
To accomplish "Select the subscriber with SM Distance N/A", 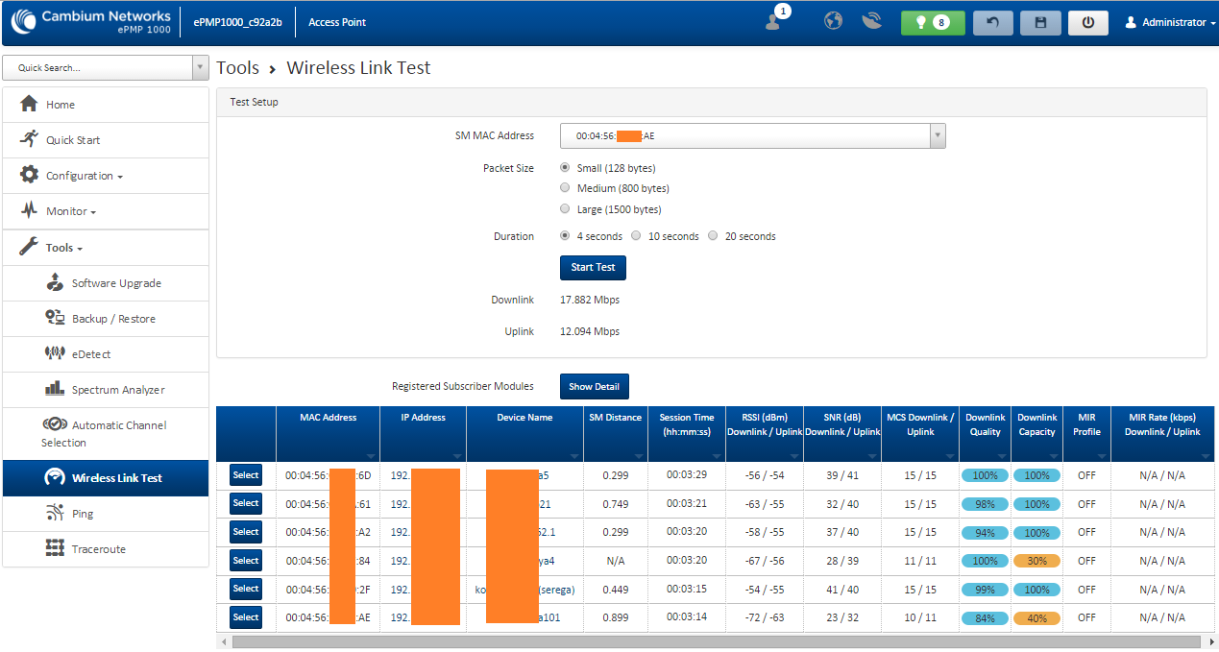I will pyautogui.click(x=246, y=560).
